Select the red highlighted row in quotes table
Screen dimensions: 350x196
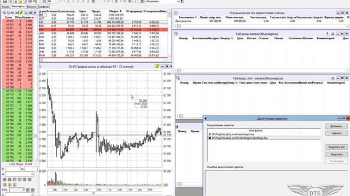[x=103, y=29]
